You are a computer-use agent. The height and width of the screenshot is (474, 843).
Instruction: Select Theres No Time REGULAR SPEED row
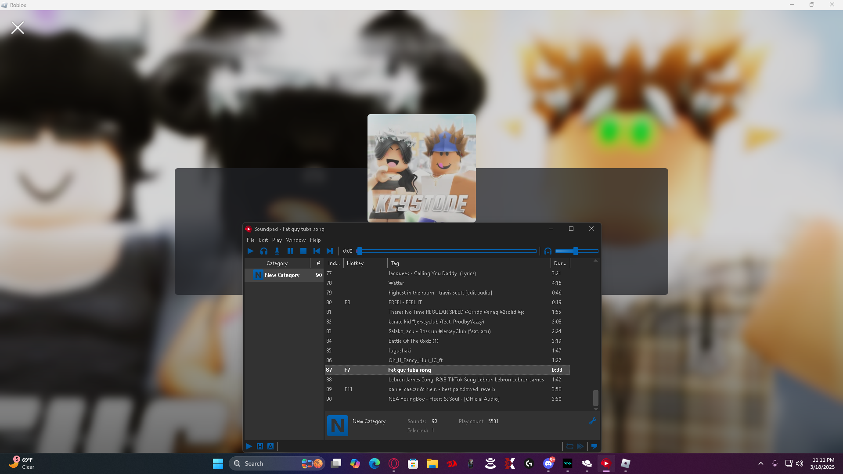447,312
